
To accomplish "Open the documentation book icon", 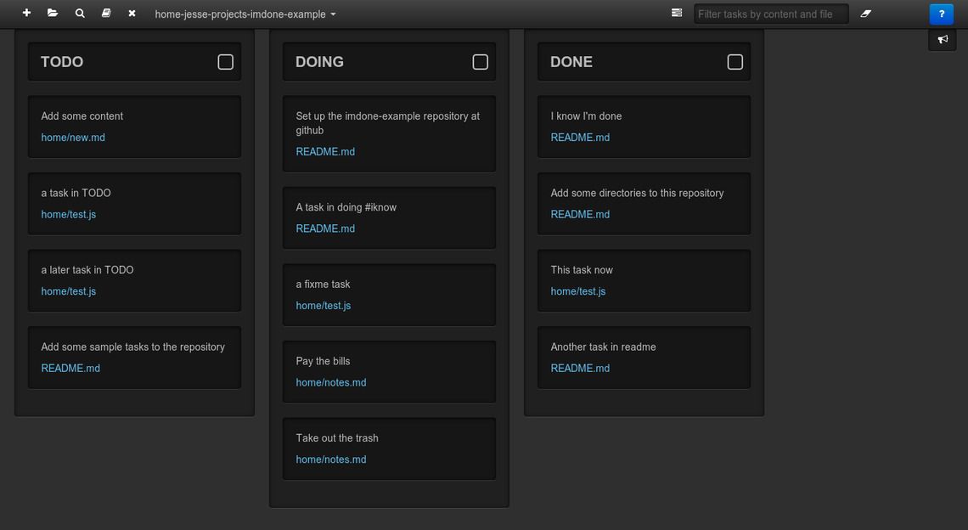I will pyautogui.click(x=105, y=13).
